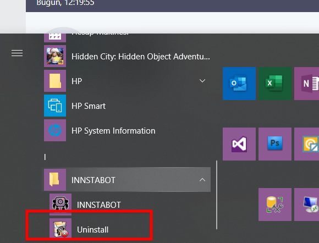Click the HP folder icon
This screenshot has width=319, height=243.
(55, 81)
